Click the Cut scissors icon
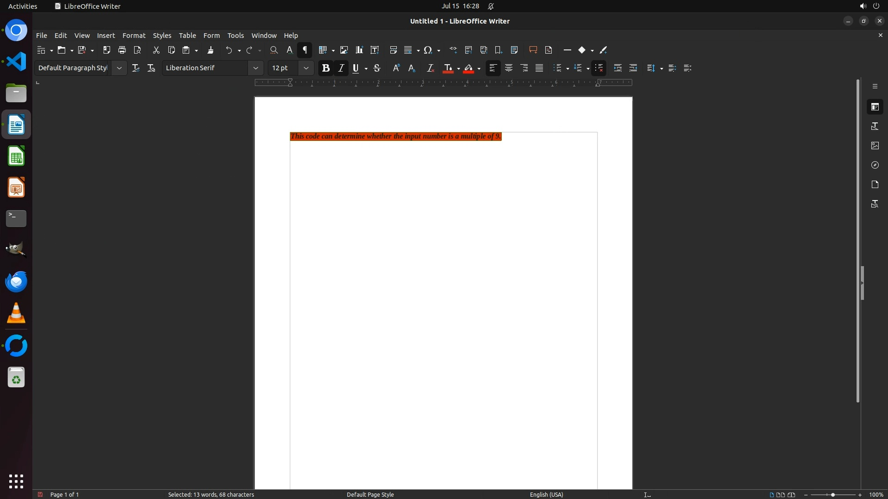Viewport: 888px width, 499px height. (156, 50)
